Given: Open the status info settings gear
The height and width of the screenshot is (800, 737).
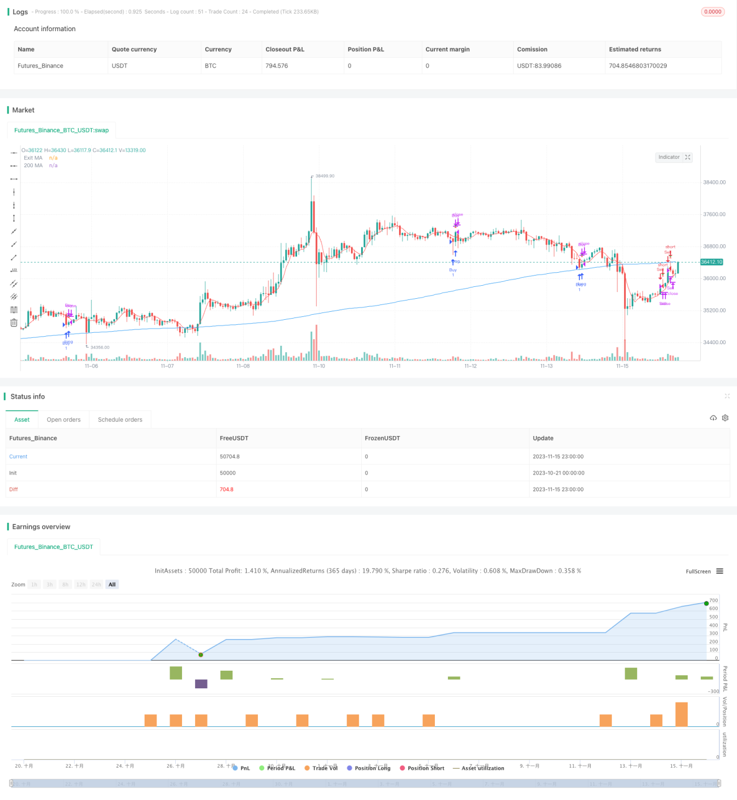Looking at the screenshot, I should (x=725, y=418).
